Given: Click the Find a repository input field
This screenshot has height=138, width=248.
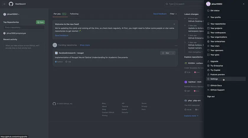Looking at the screenshot, I should [x=24, y=27].
